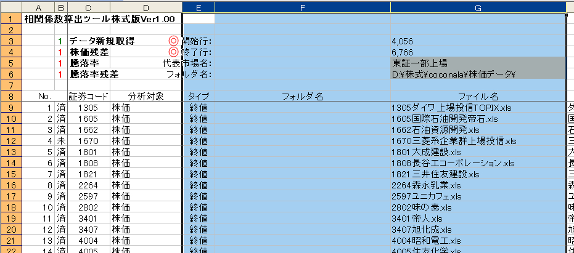The height and width of the screenshot is (253, 574).
Task: Click the 終値 cell in row 9
Action: tap(199, 108)
